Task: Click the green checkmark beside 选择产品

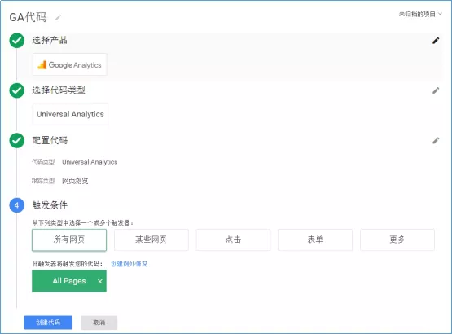Action: click(17, 41)
